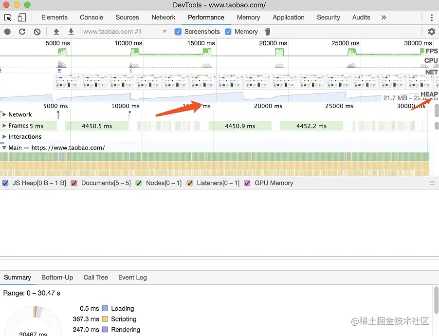Open the Elements tab

tap(55, 18)
